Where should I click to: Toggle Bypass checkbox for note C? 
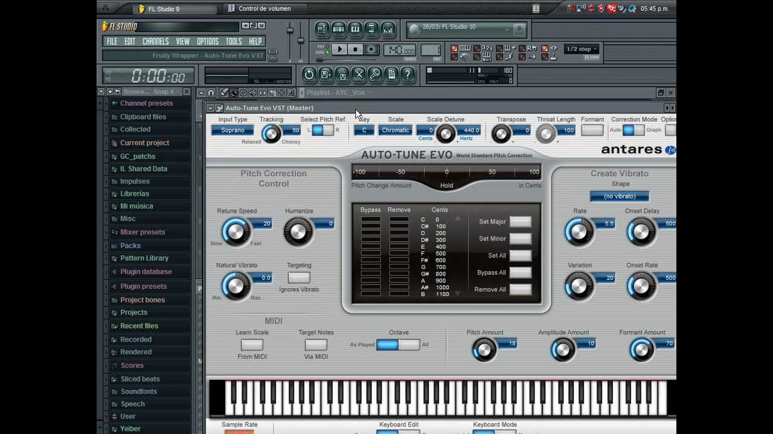click(370, 219)
